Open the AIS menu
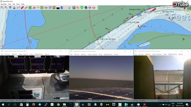Image resolution: width=191 pixels, height=107 pixels. click(x=14, y=4)
